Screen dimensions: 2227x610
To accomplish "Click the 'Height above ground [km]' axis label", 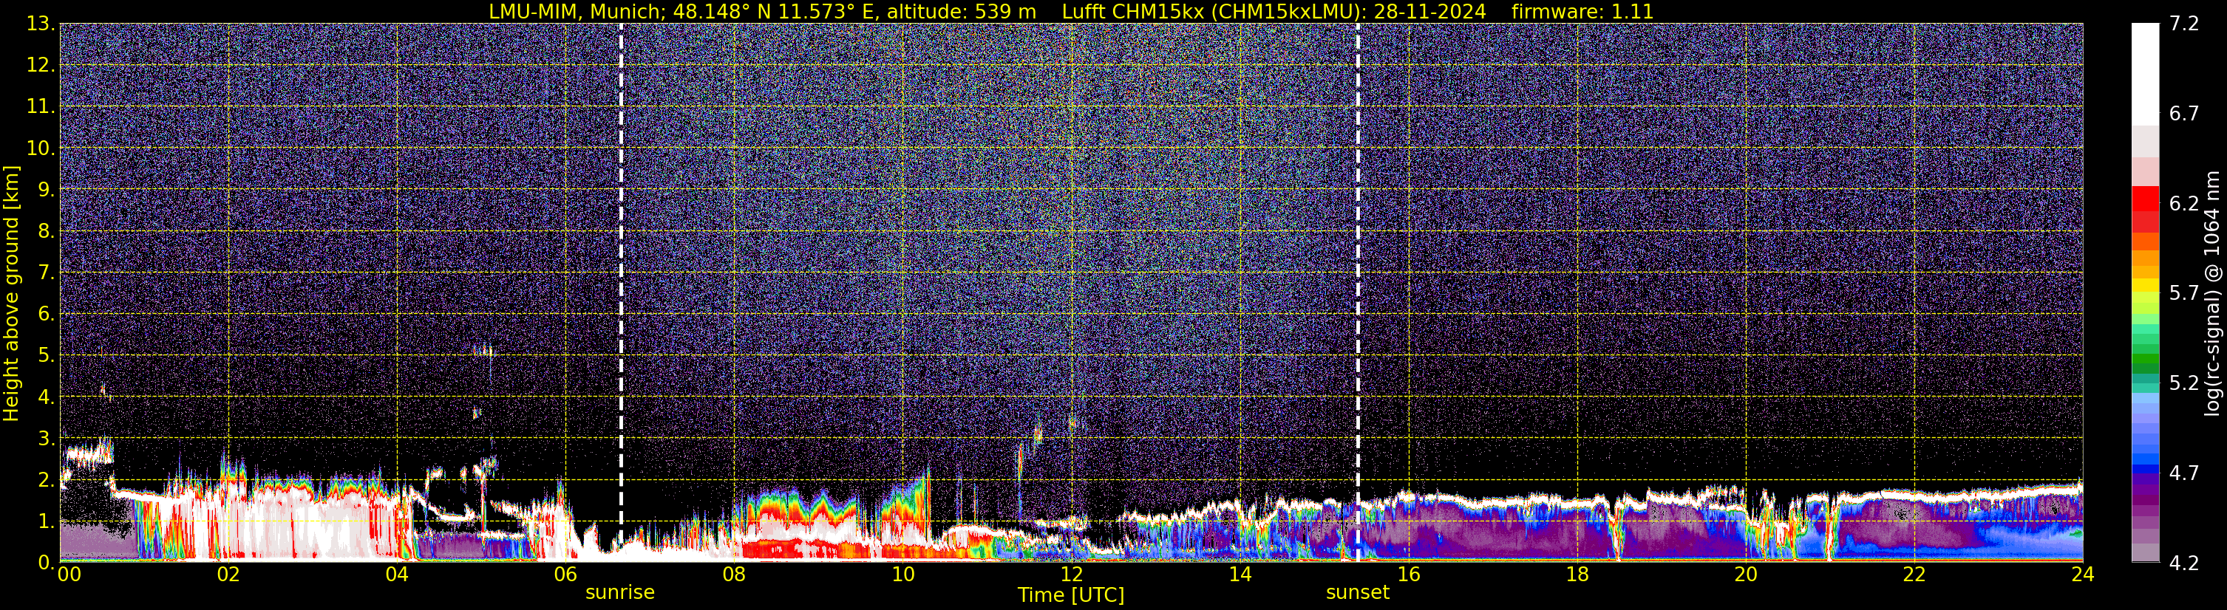I will click(11, 293).
